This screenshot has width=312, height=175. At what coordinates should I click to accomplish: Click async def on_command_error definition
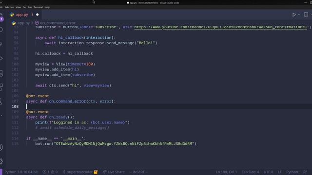[71, 102]
